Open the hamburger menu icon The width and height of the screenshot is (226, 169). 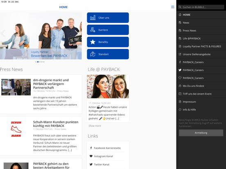pos(172,7)
